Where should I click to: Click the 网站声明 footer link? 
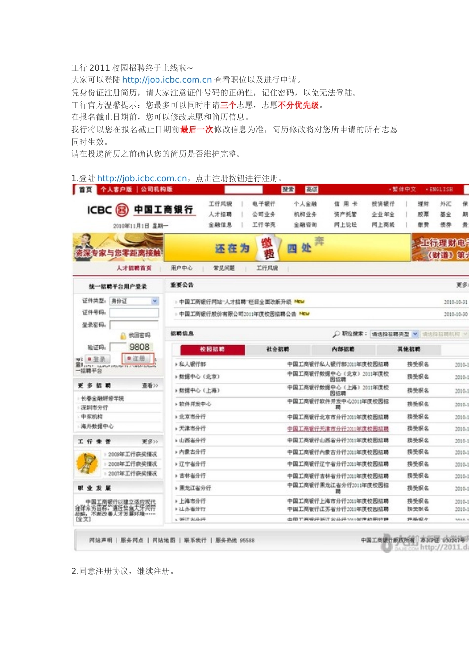click(101, 540)
